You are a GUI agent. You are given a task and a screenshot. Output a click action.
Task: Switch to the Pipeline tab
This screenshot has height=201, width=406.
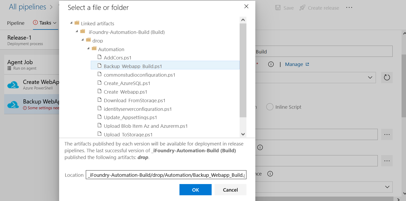pos(16,23)
